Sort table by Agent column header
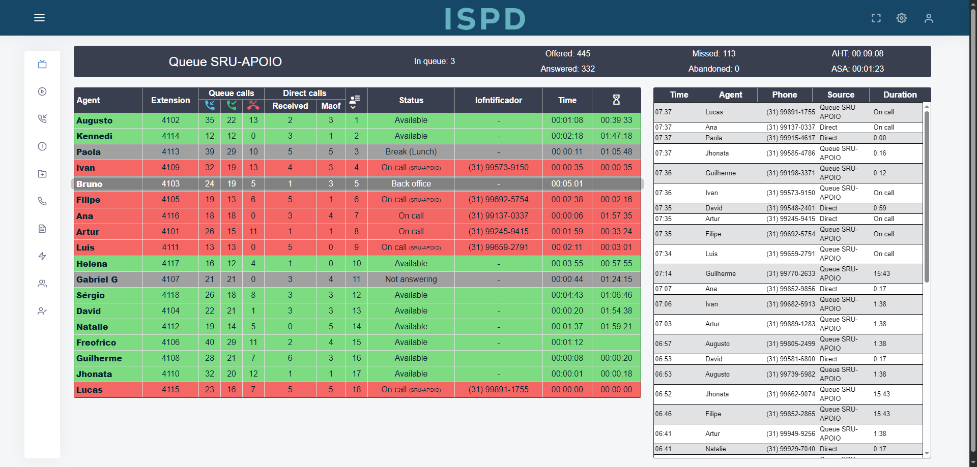 tap(89, 100)
